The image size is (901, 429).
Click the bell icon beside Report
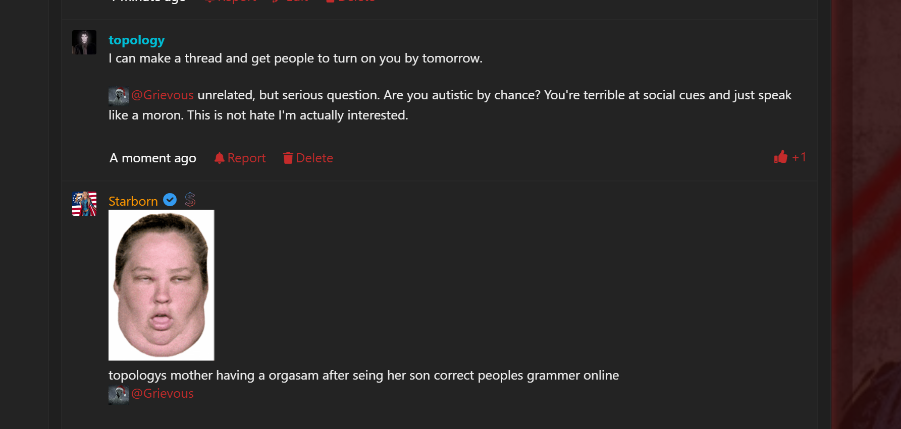point(219,158)
